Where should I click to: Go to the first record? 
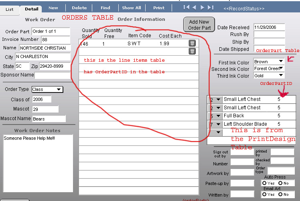186,8
